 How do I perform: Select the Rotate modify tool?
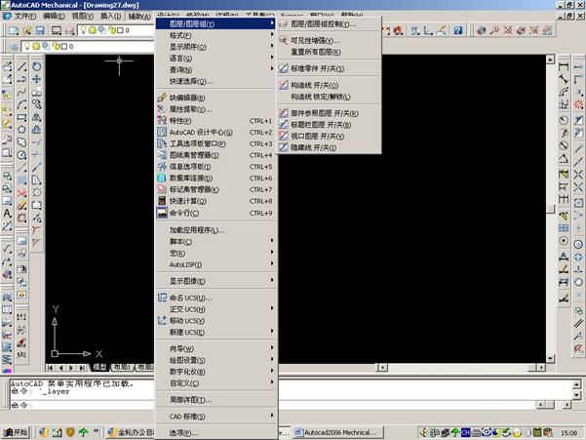pos(37,67)
